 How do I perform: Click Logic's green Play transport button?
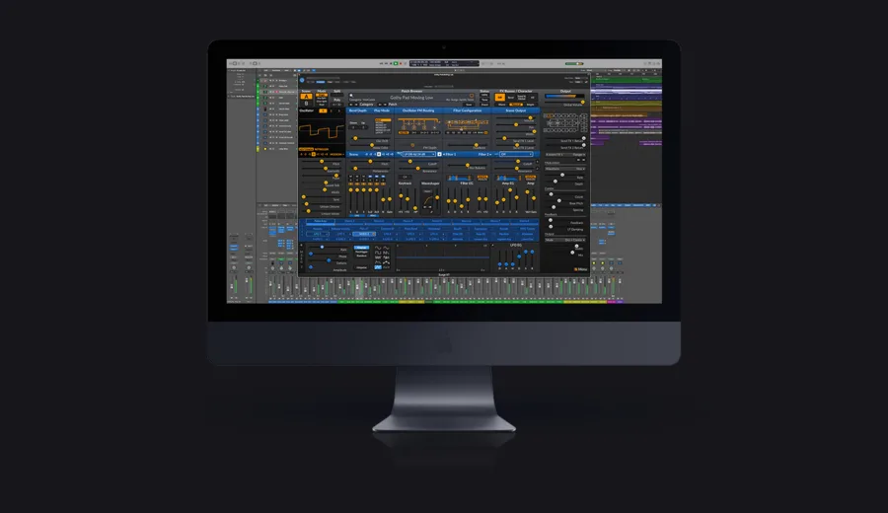pyautogui.click(x=396, y=63)
